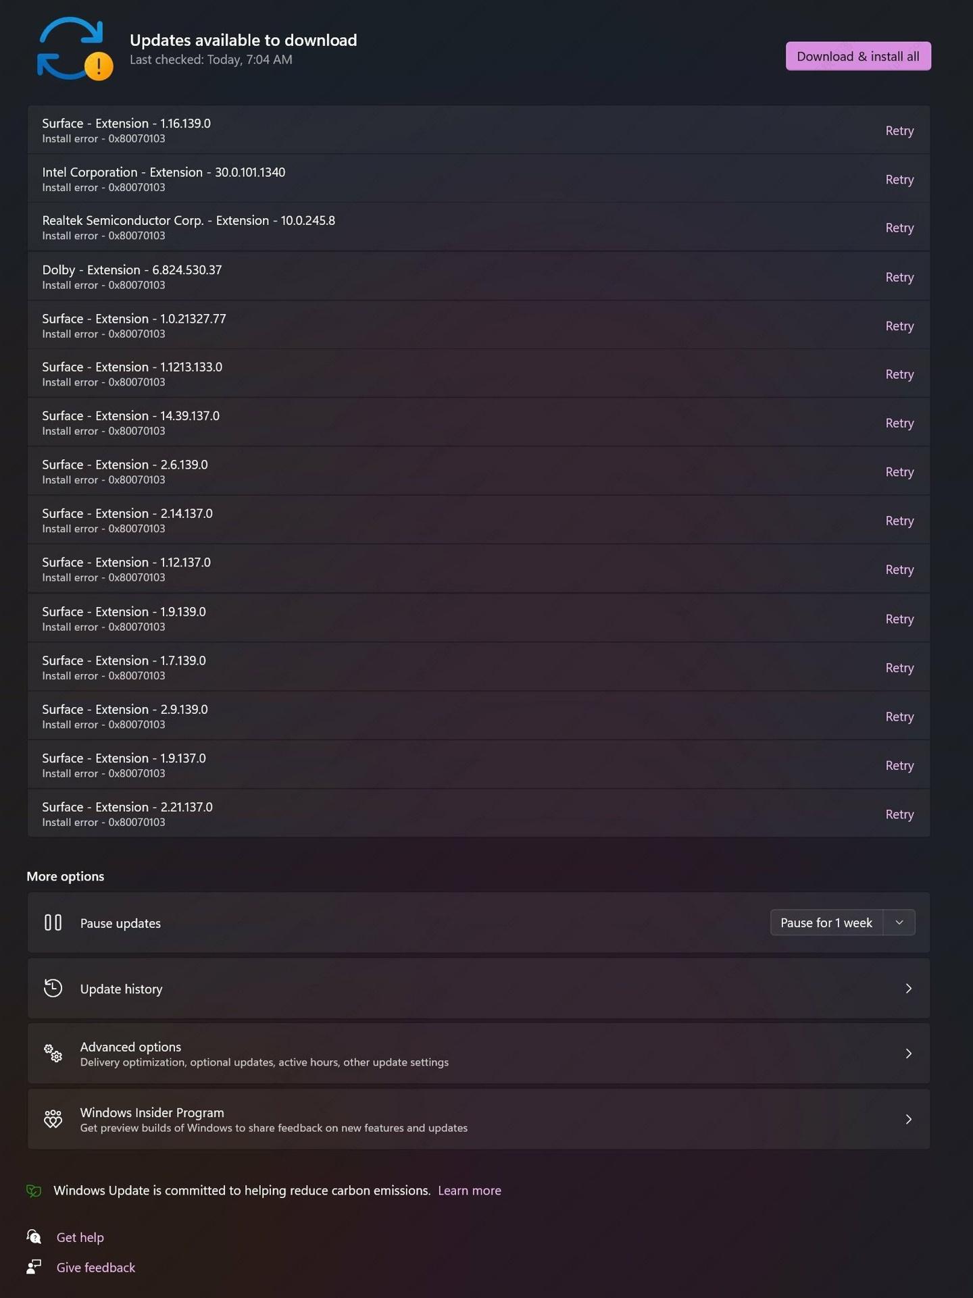Click the Windows Insider Program heart icon

53,1119
